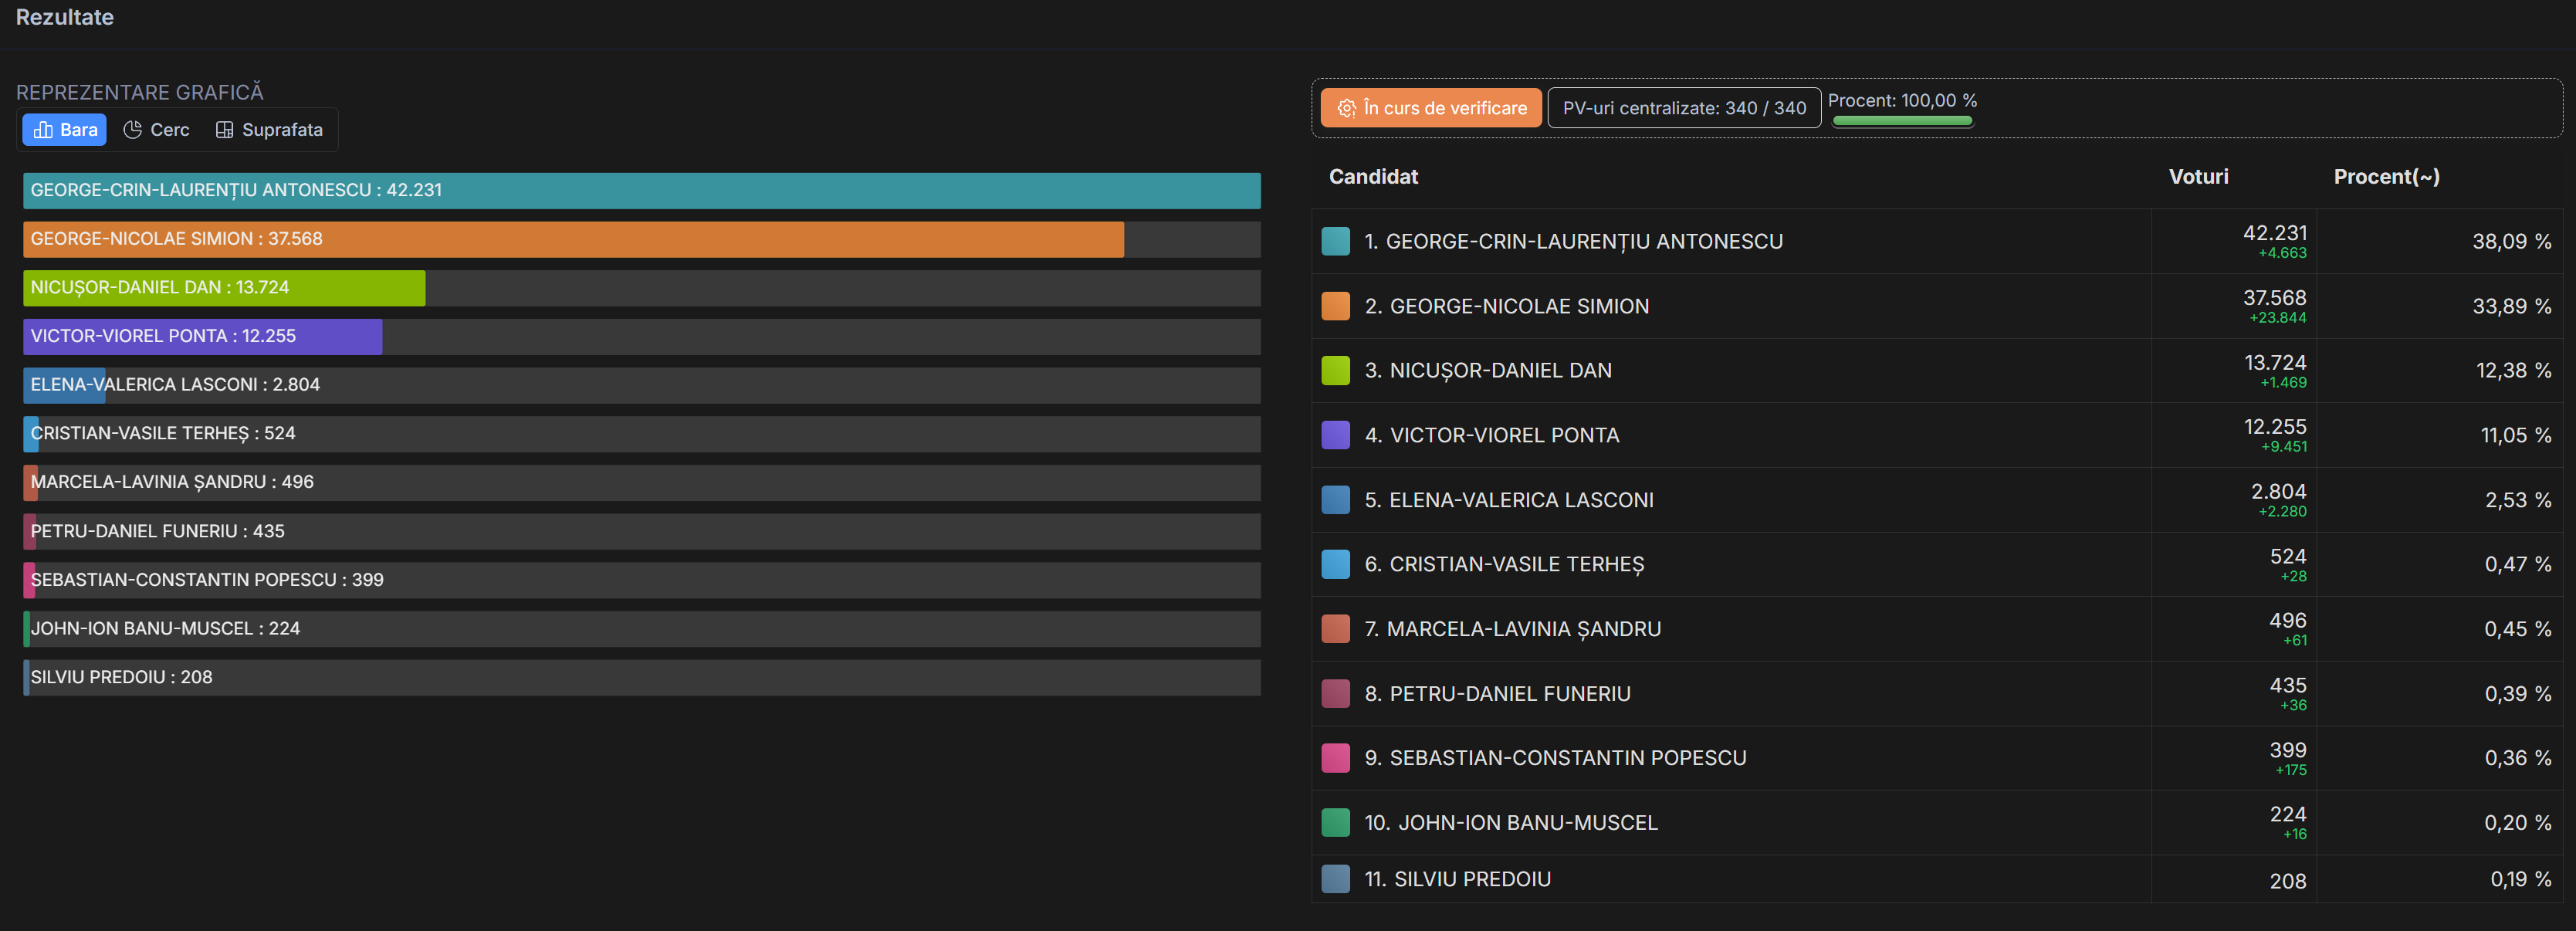Click the light blue swatch next to Terheș
Image resolution: width=2576 pixels, height=931 pixels.
pos(1336,564)
